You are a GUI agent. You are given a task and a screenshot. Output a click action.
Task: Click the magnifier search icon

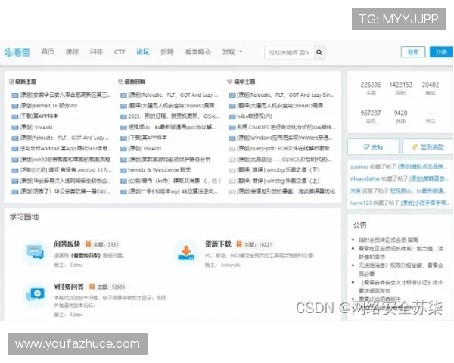(x=319, y=52)
